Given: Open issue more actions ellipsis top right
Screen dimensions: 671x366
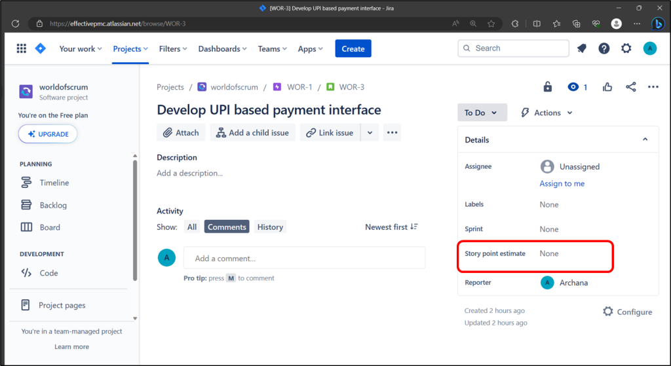Looking at the screenshot, I should coord(653,87).
